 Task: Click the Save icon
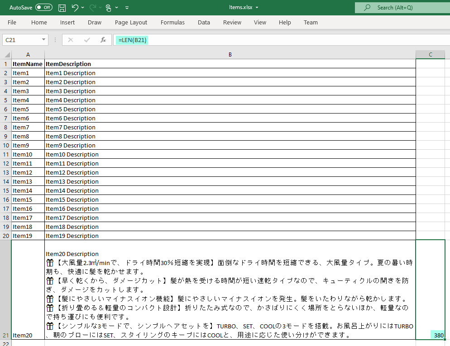pos(62,7)
